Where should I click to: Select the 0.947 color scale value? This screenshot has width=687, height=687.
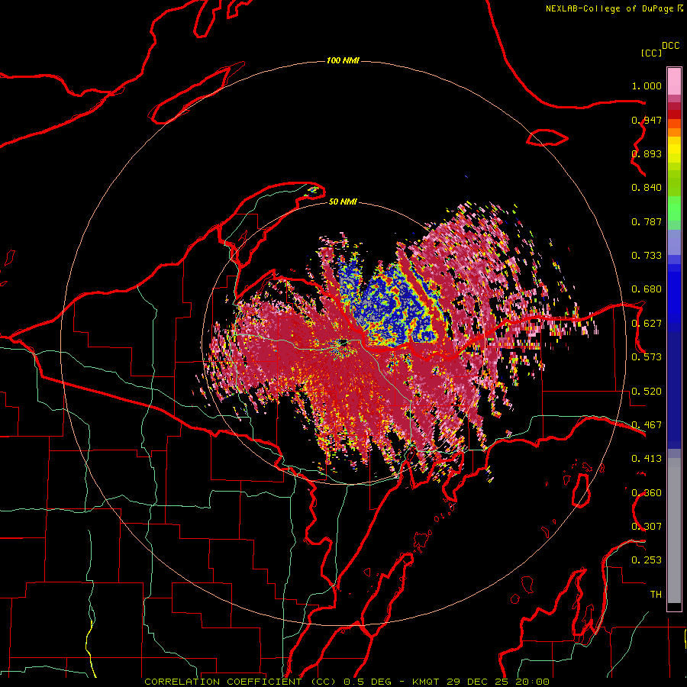(x=647, y=120)
